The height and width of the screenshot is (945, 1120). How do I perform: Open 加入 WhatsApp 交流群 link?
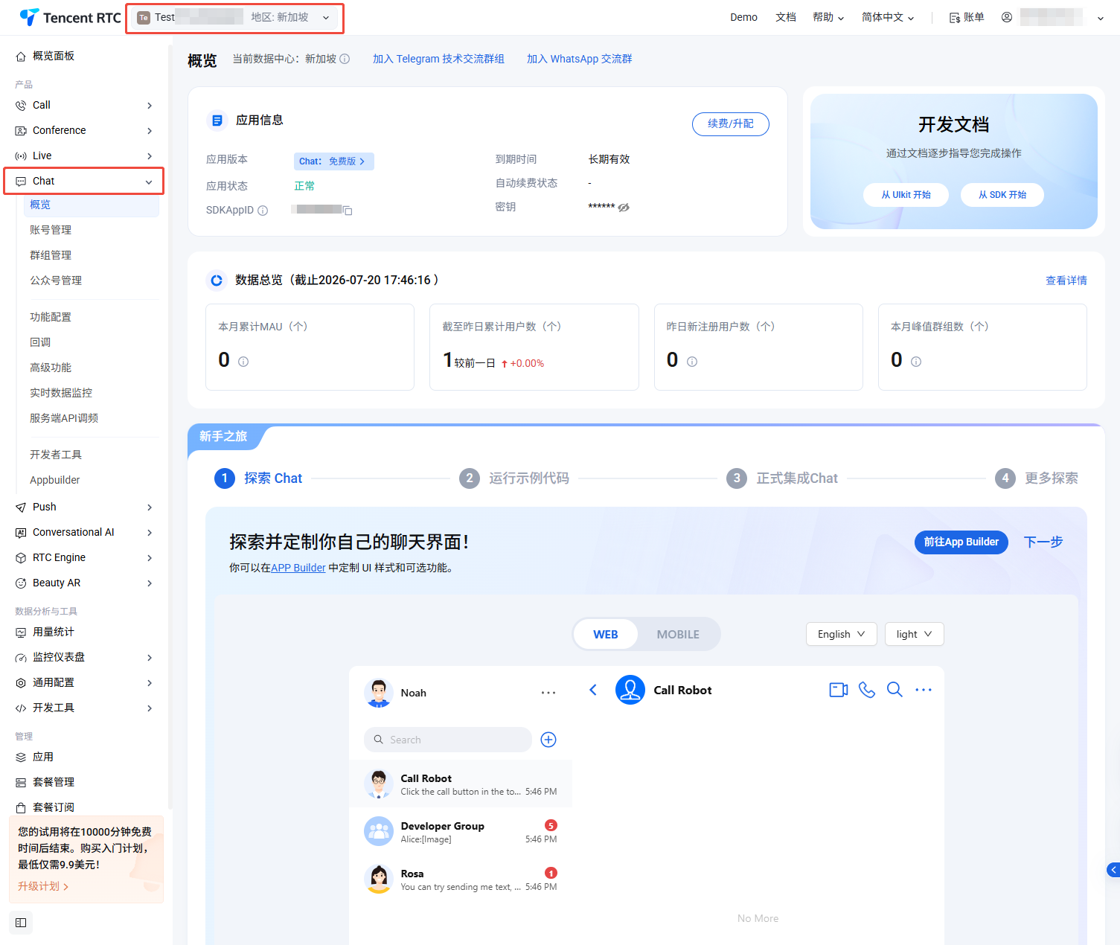pos(580,59)
